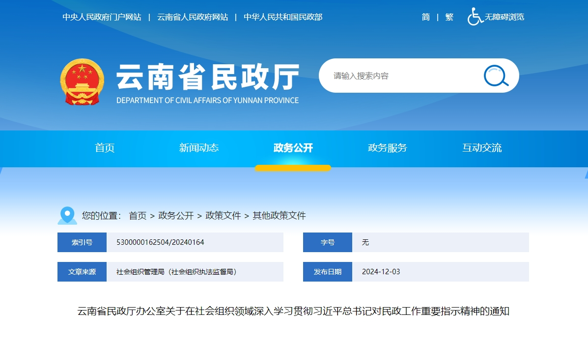Click 政策文件 in the breadcrumb
This screenshot has height=337, width=588.
click(x=223, y=216)
